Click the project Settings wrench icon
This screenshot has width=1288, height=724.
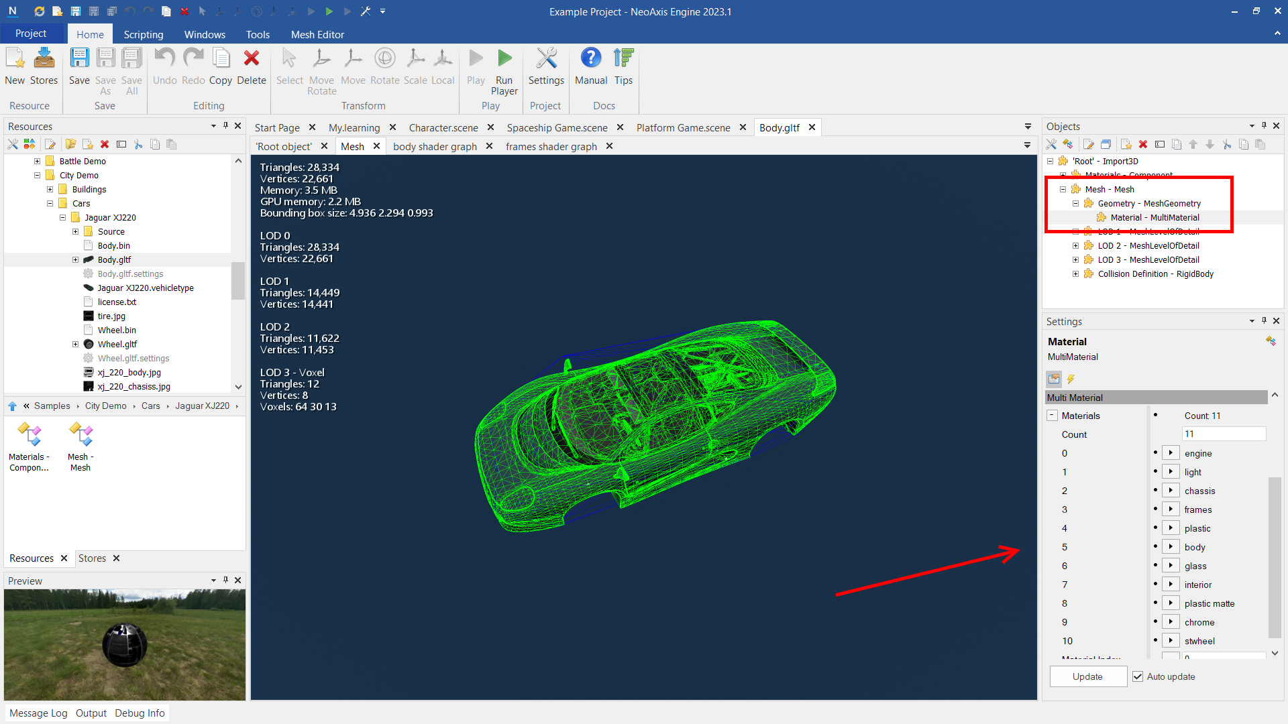point(546,59)
